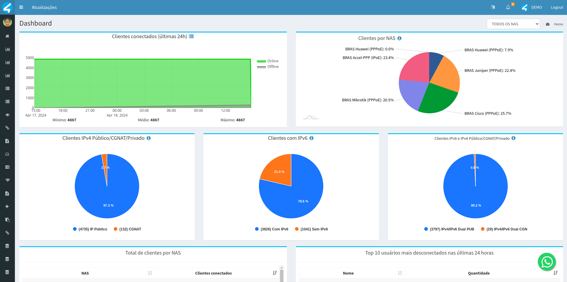Open the Atualizações menu
567x282 pixels.
tap(44, 7)
